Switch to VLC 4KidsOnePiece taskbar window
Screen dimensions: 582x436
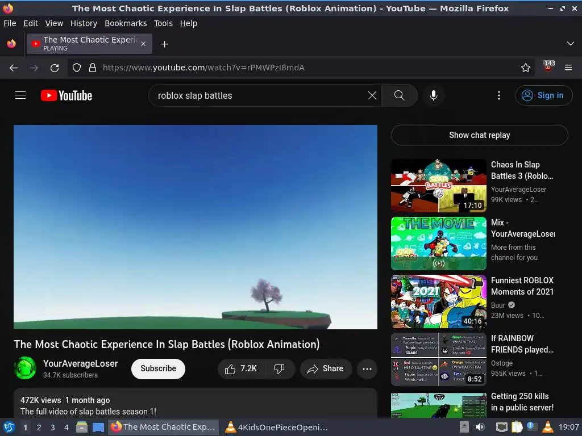pyautogui.click(x=277, y=427)
